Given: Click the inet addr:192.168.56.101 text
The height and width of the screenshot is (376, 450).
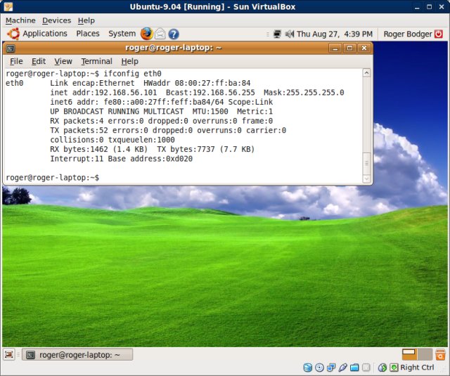Looking at the screenshot, I should point(103,93).
